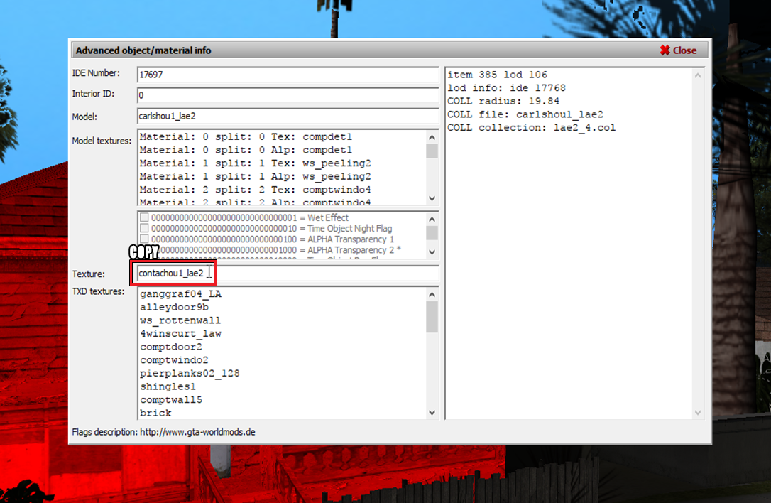Click the 'lod info: ide 17768' line
This screenshot has width=771, height=503.
pyautogui.click(x=506, y=88)
